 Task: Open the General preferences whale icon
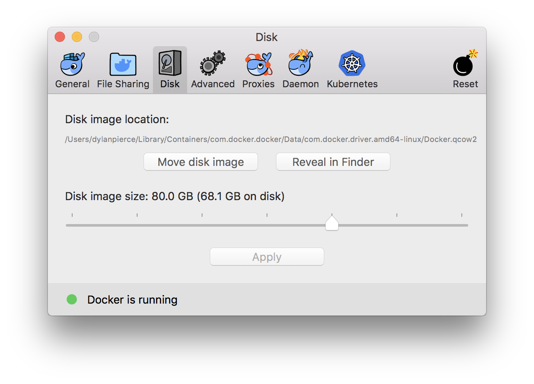point(72,64)
